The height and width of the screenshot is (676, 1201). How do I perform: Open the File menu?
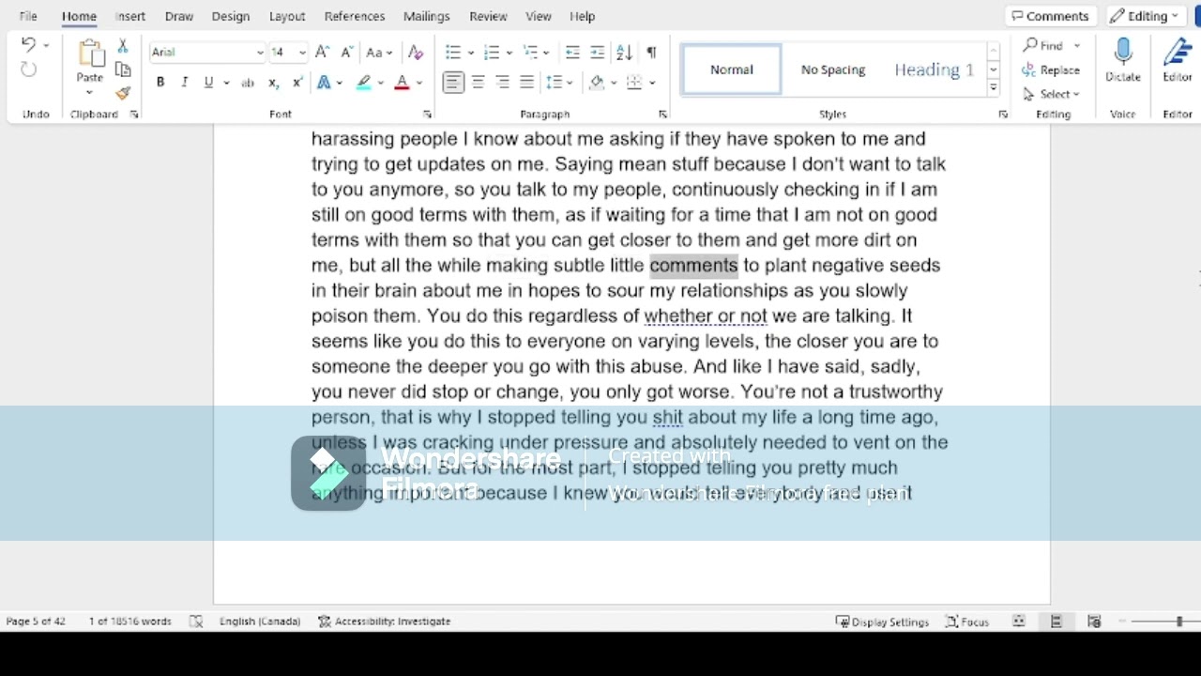click(28, 16)
